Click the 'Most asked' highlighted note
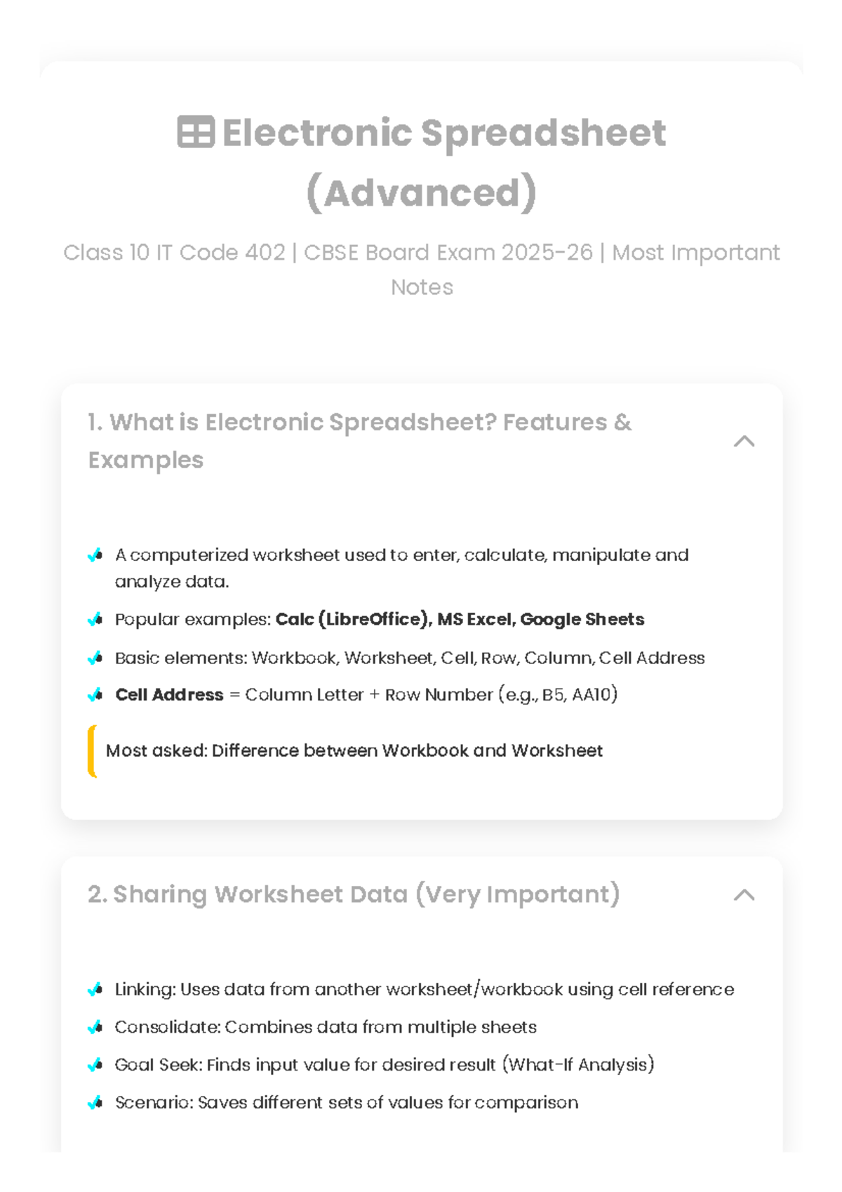This screenshot has height=1192, width=842. (354, 750)
